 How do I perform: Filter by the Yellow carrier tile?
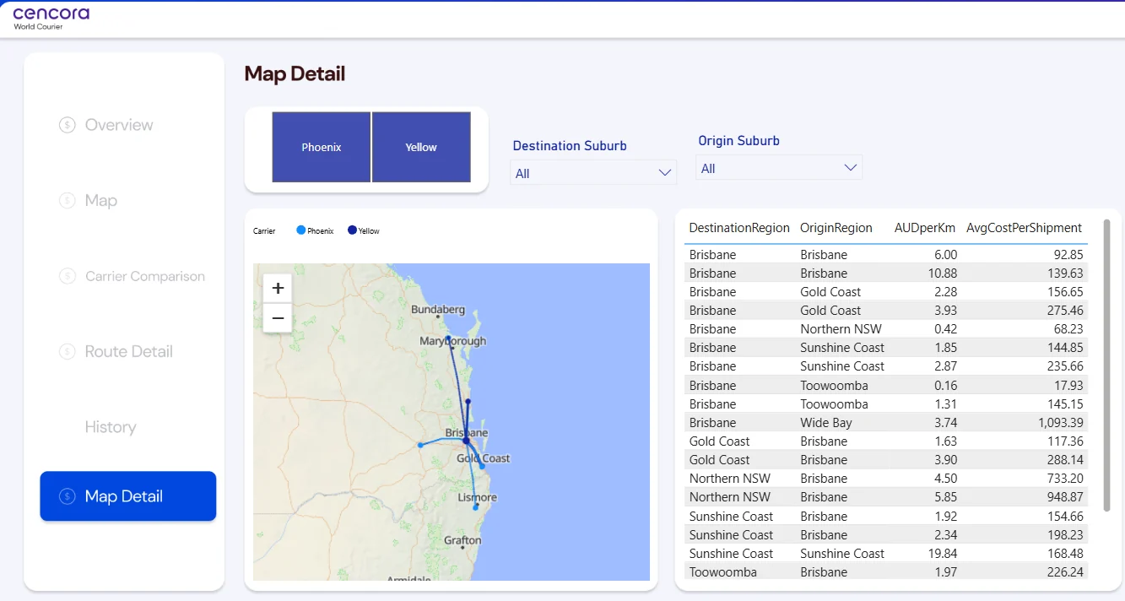[421, 147]
